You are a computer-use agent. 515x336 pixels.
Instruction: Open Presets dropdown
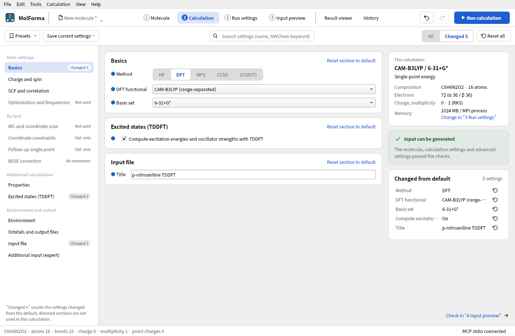pos(22,36)
